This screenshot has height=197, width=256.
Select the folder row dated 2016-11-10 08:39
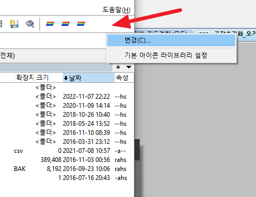point(67,133)
